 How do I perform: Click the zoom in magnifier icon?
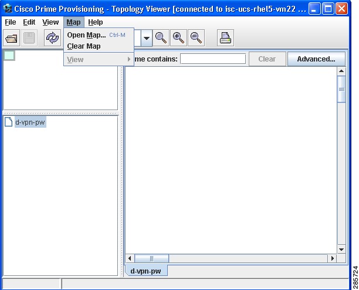[178, 37]
